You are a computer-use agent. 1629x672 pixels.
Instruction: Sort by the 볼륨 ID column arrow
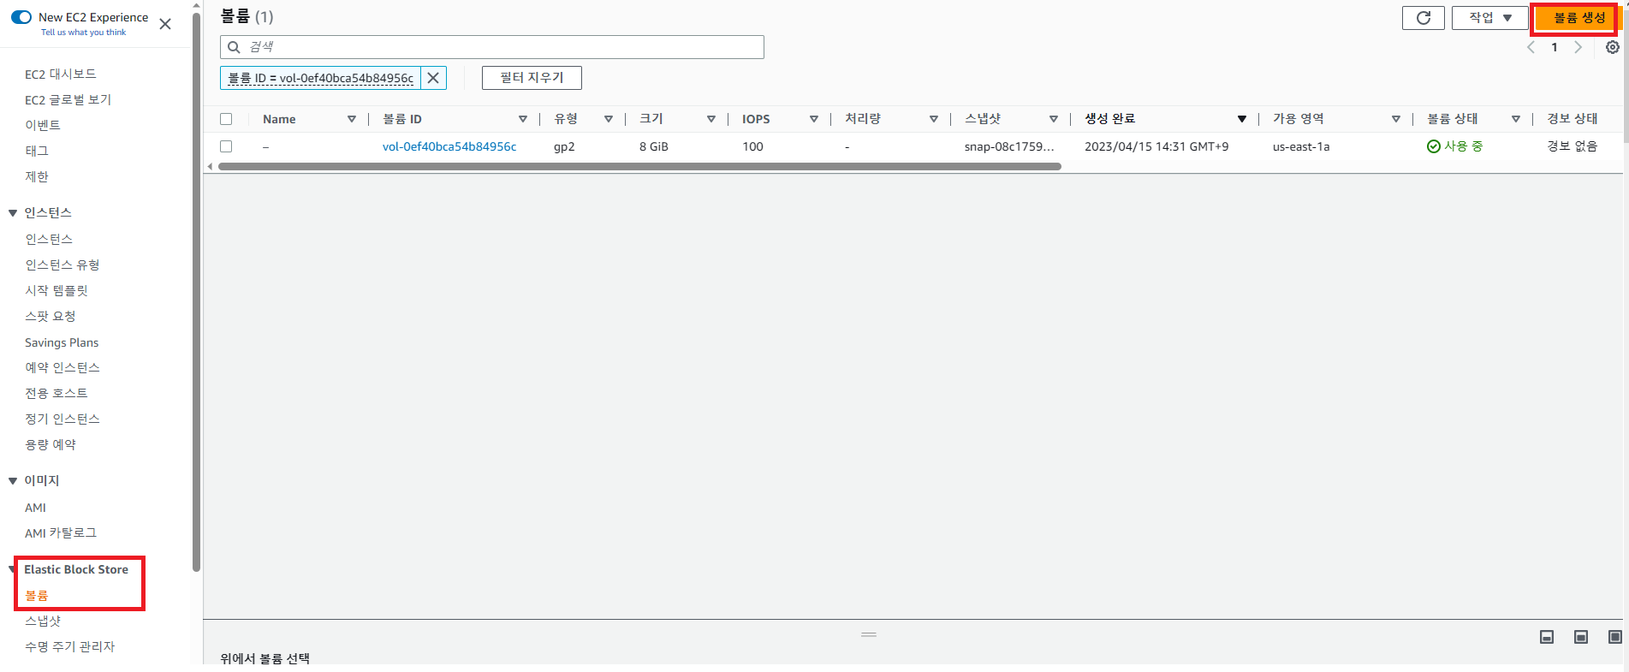(523, 119)
